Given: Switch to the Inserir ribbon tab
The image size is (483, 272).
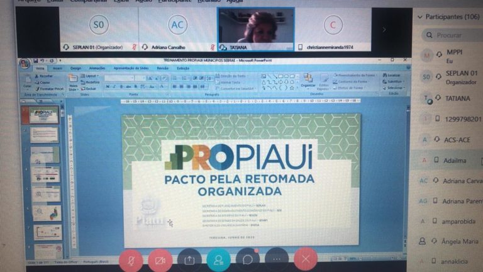Looking at the screenshot, I should 58,68.
